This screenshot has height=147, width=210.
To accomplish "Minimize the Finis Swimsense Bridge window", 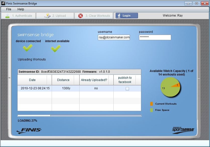I will [188, 4].
